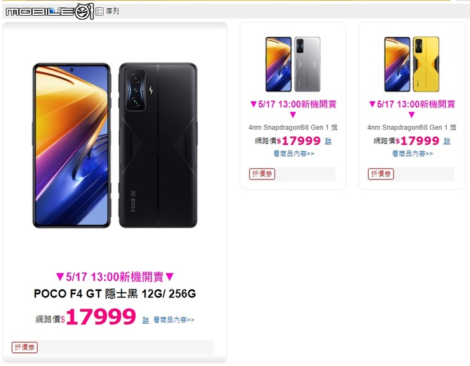
Task: Open 看商品內容>> under the black phone
Action: pyautogui.click(x=174, y=320)
